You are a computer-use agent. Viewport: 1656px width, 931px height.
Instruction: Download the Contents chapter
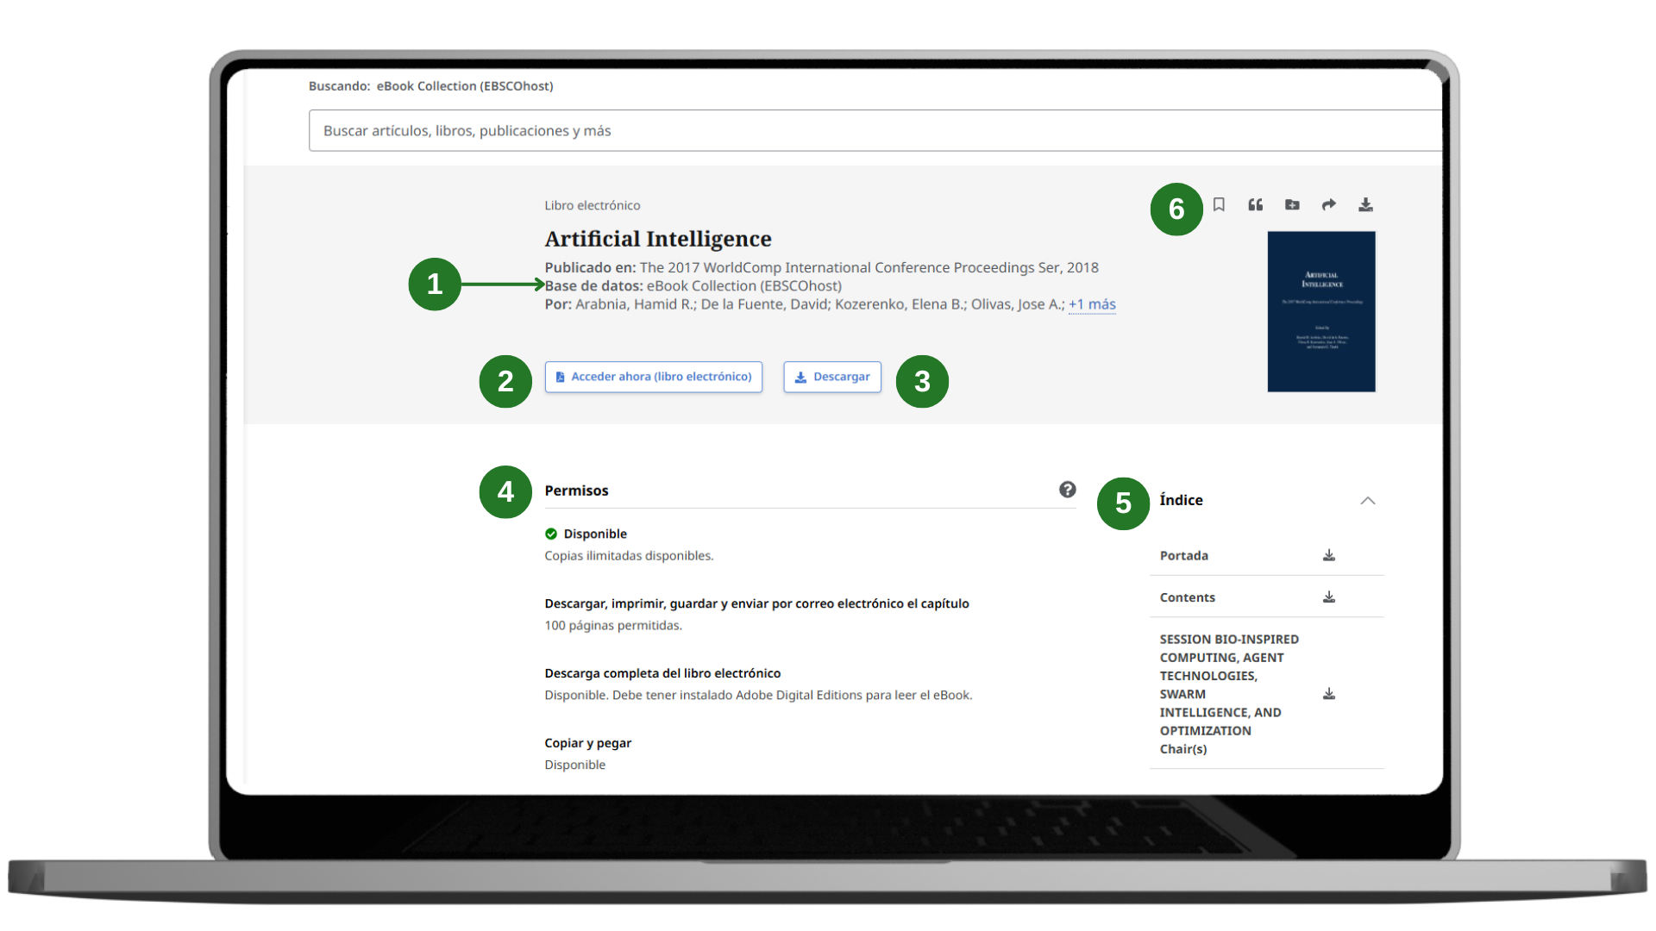(x=1329, y=597)
